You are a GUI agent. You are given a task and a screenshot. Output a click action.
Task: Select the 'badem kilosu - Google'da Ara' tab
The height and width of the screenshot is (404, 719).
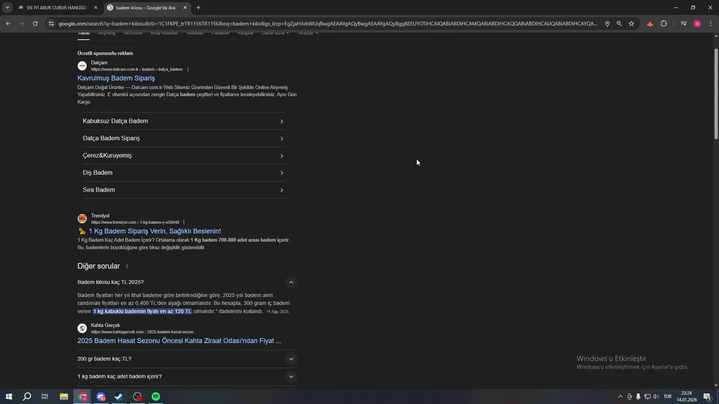pyautogui.click(x=148, y=8)
